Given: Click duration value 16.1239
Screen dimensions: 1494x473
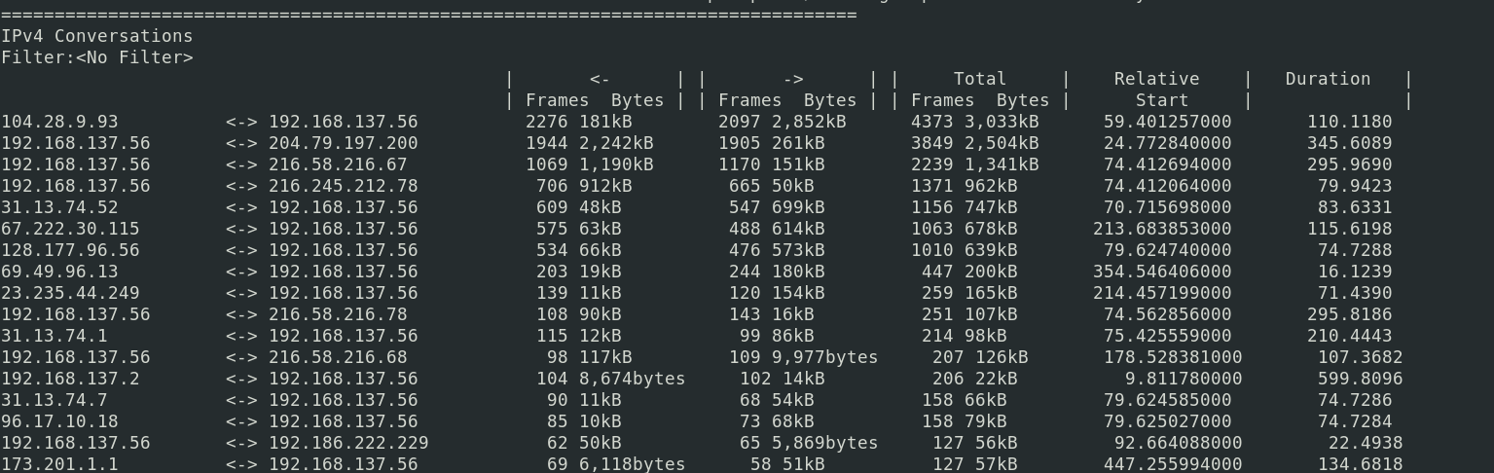Looking at the screenshot, I should 1355,272.
